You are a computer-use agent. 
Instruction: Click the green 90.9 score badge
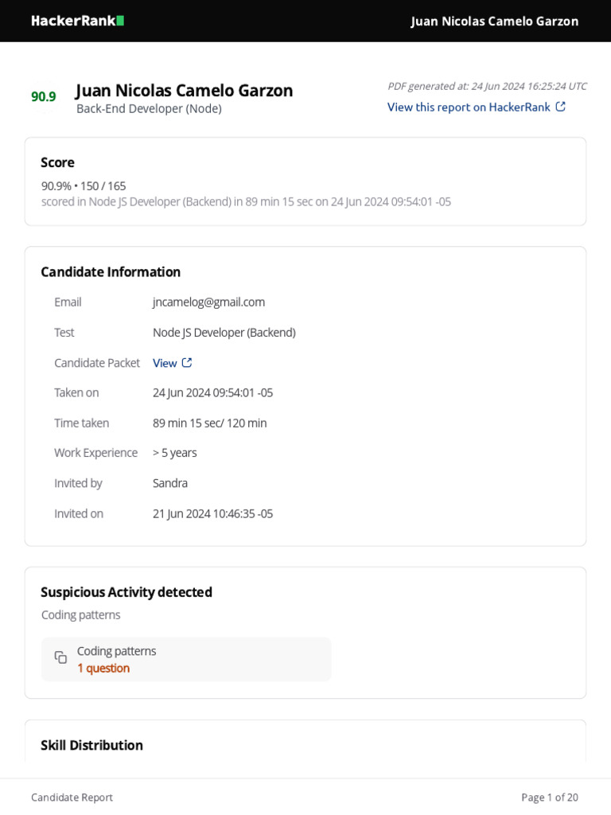[x=44, y=96]
